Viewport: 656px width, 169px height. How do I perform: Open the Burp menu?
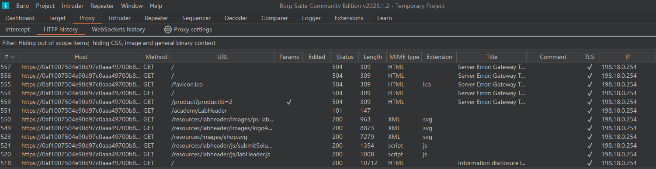(22, 6)
